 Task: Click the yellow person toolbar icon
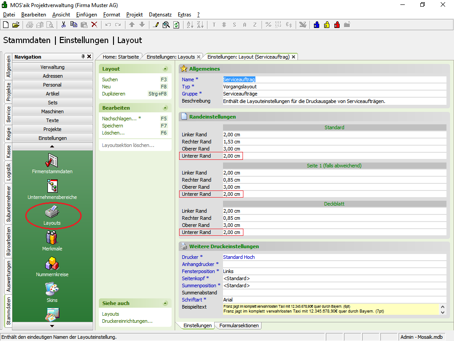(x=327, y=25)
